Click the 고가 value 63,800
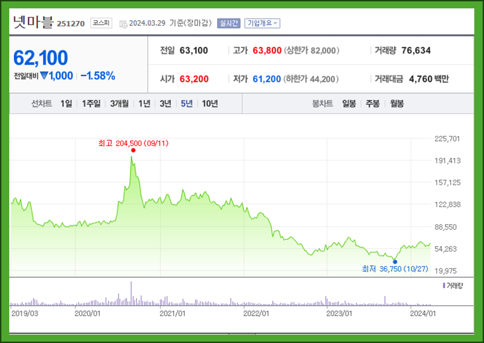This screenshot has width=484, height=343. [x=267, y=50]
